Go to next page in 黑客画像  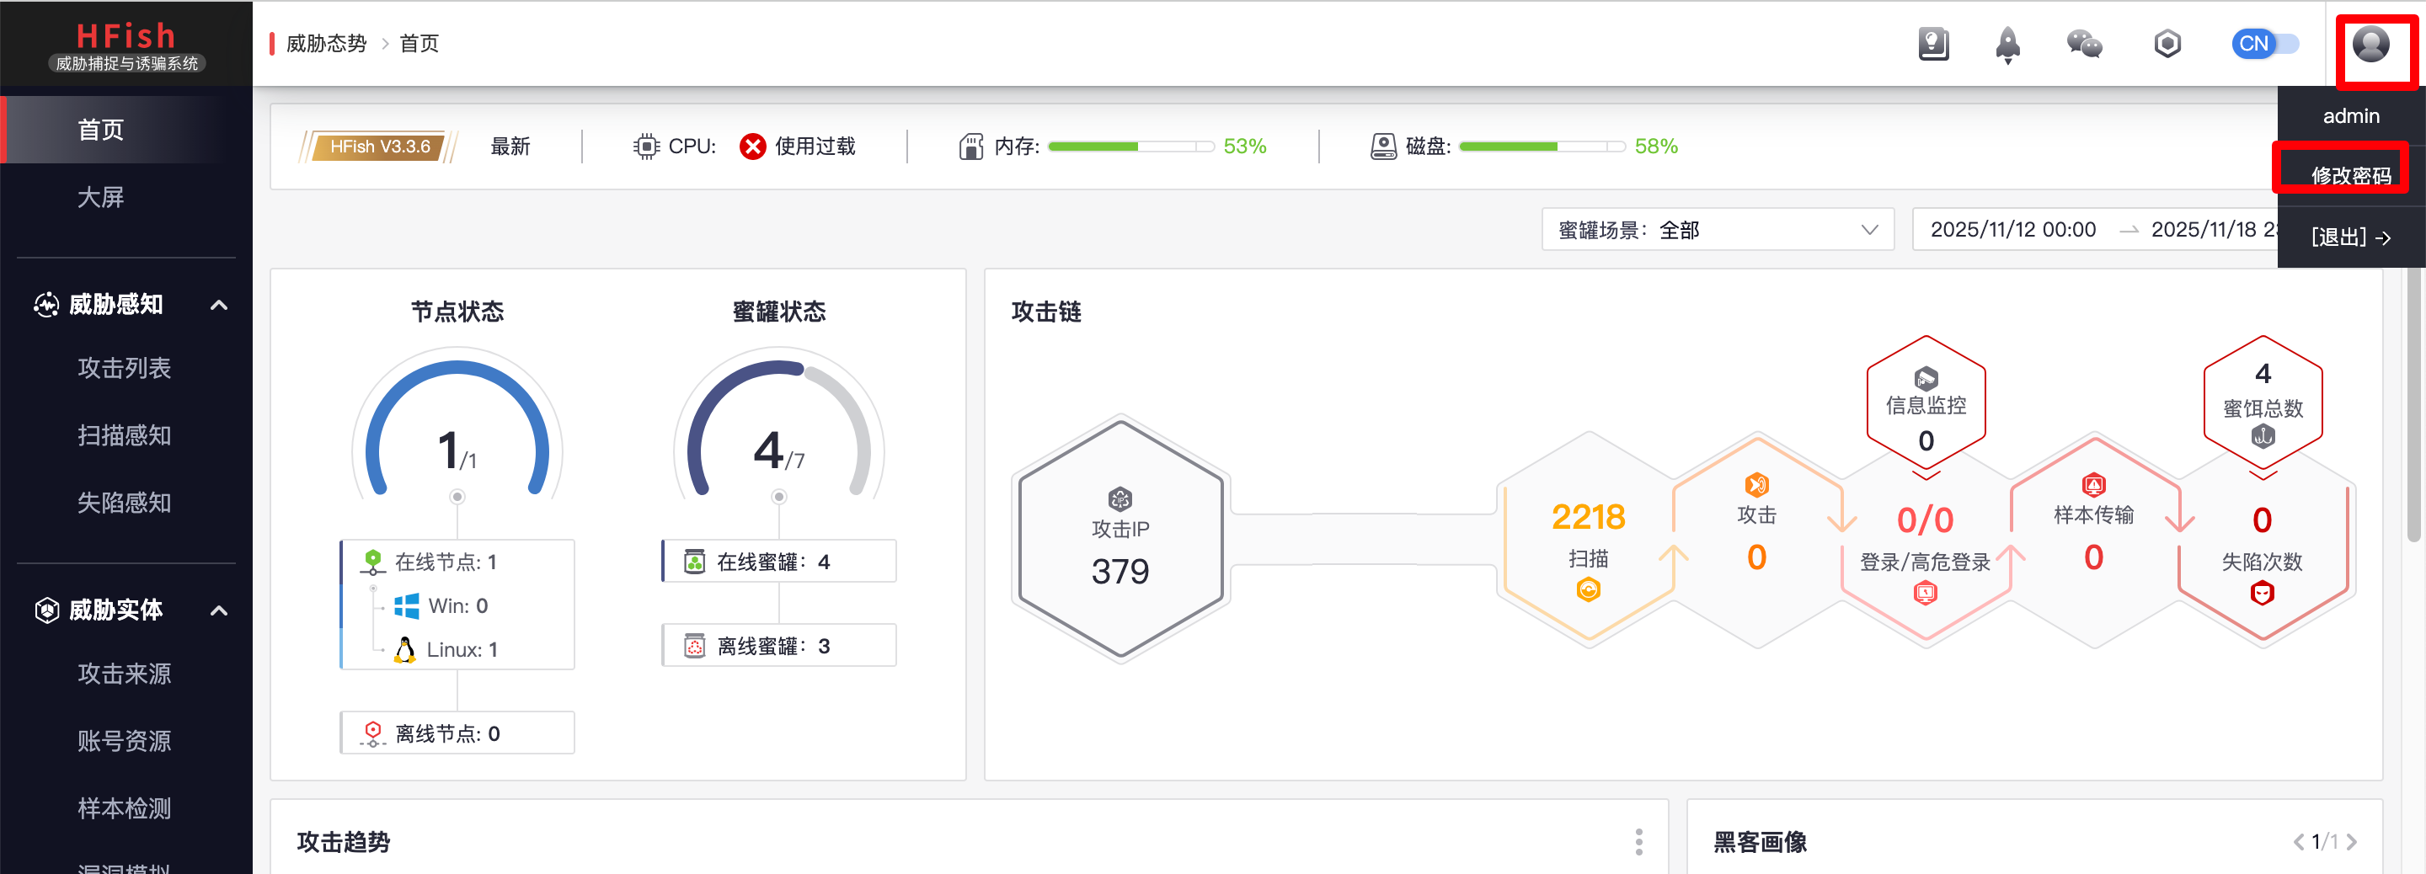pyautogui.click(x=2353, y=841)
